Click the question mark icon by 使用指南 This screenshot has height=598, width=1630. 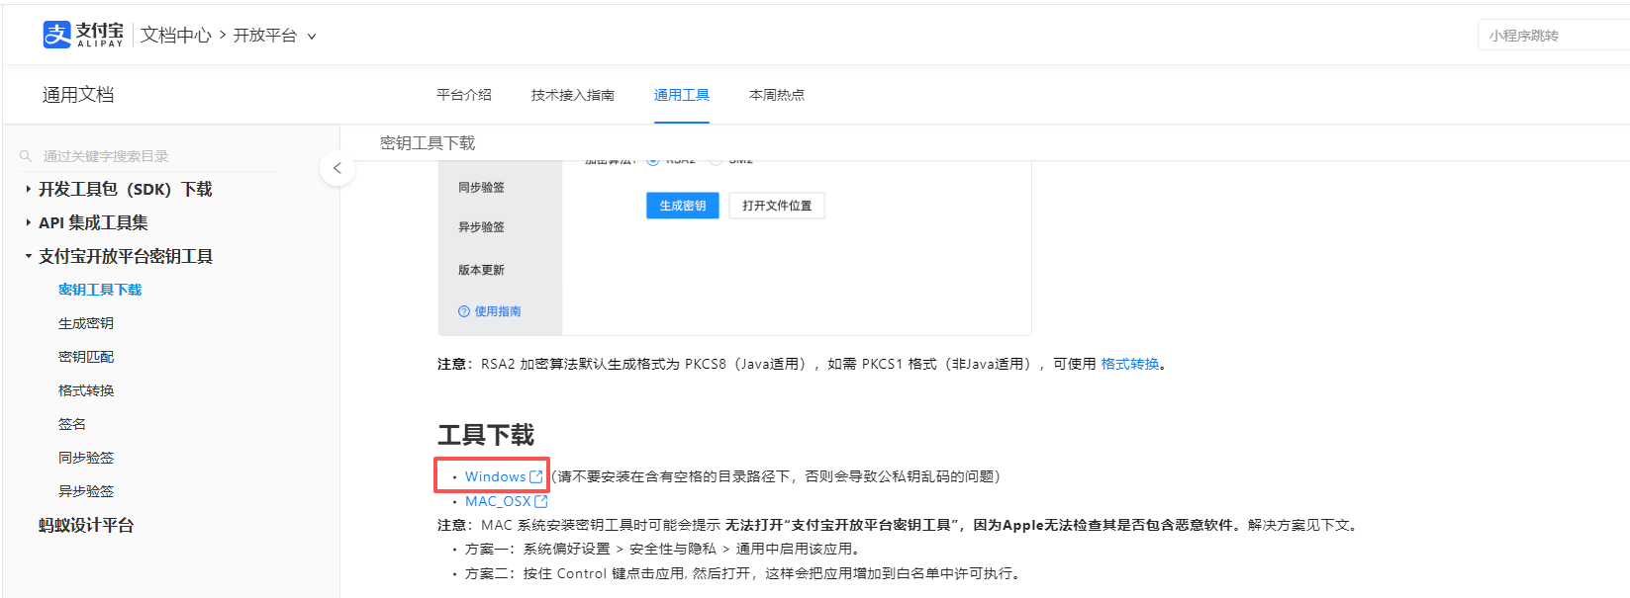pyautogui.click(x=464, y=311)
